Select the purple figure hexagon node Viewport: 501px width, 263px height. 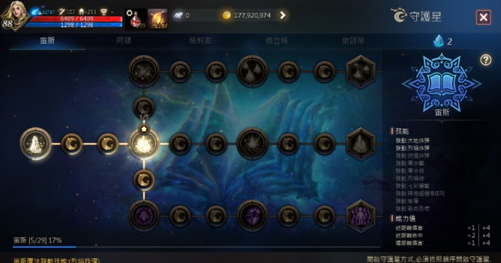point(361,216)
